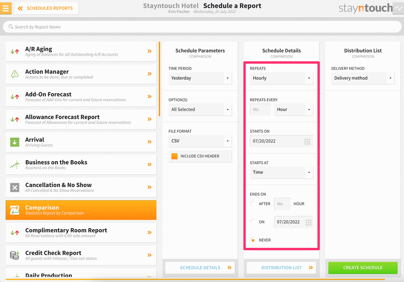Click the Search by Report Name field
The height and width of the screenshot is (282, 404).
click(202, 27)
